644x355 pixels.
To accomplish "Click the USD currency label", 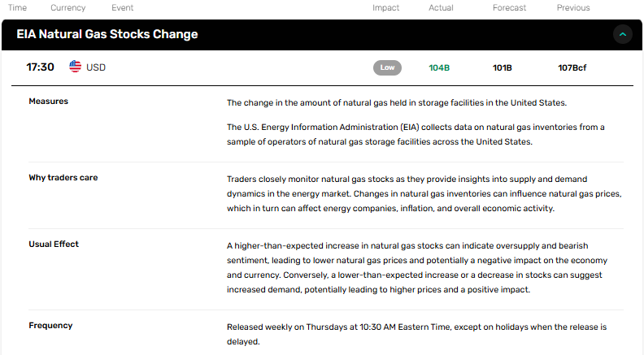I will [96, 67].
